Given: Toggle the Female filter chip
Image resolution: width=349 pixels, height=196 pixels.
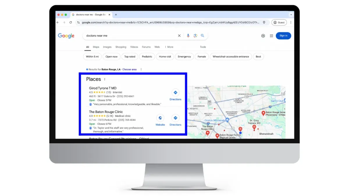Looking at the screenshot, I should [202, 57].
